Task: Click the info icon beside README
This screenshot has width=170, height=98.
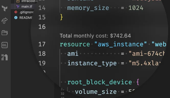Action: [16, 18]
